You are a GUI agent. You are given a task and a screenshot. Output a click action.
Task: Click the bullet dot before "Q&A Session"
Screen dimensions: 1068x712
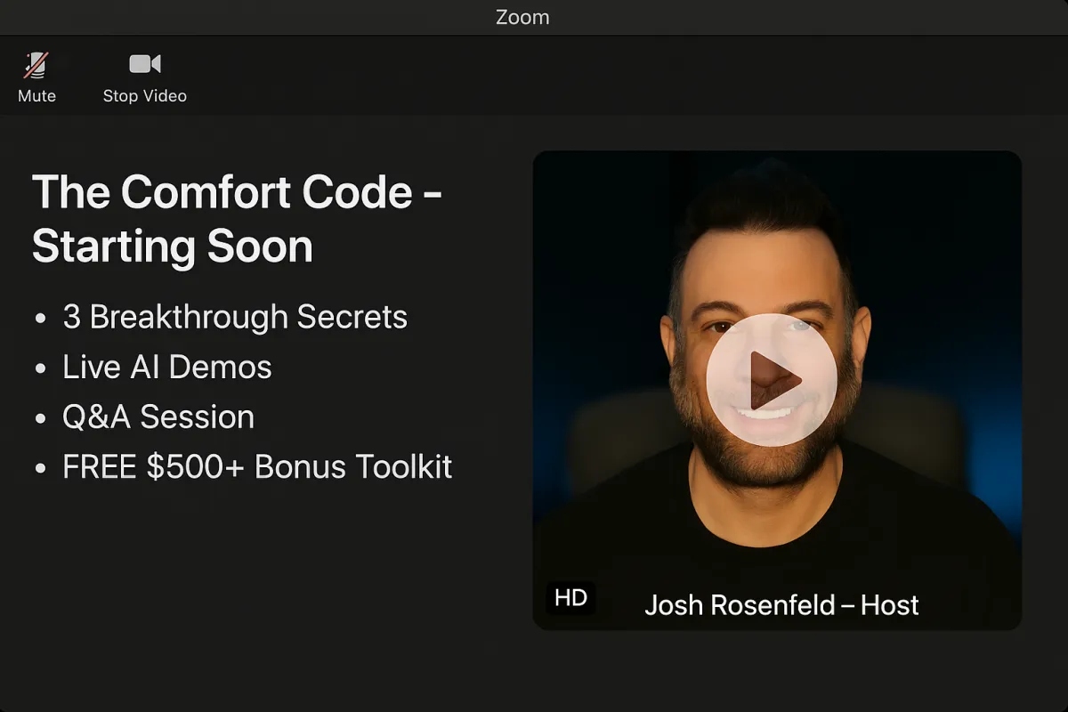[x=40, y=418]
